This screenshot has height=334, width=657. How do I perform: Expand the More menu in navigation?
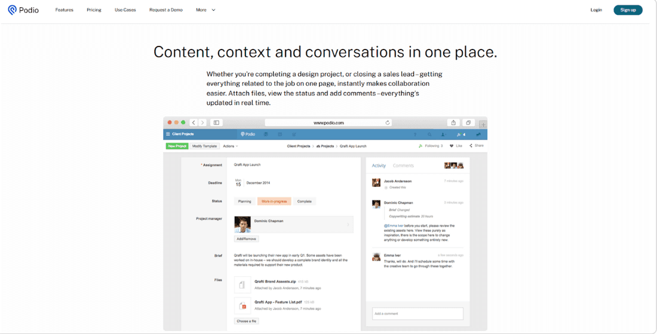(205, 10)
